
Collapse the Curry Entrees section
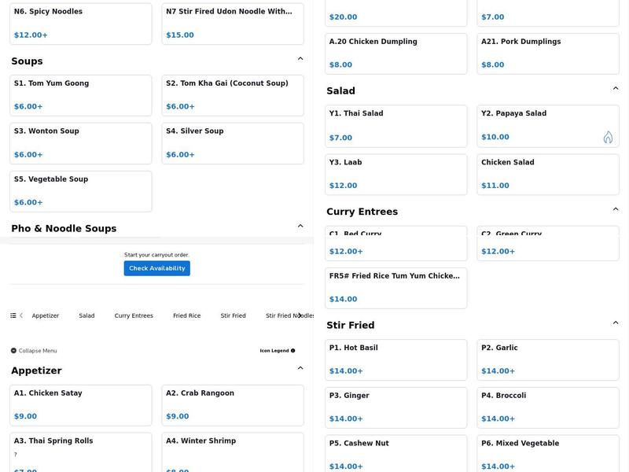[x=616, y=209]
